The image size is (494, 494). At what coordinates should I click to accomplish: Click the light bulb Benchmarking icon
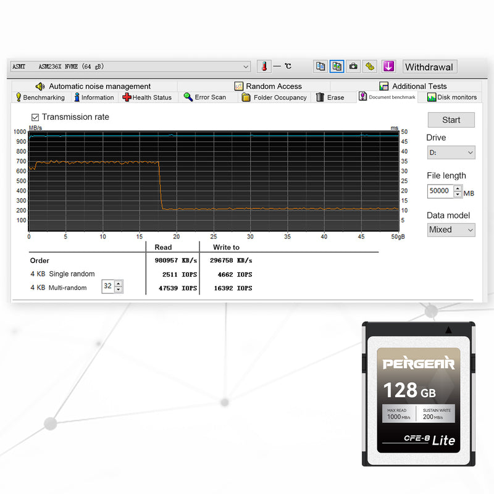[19, 97]
